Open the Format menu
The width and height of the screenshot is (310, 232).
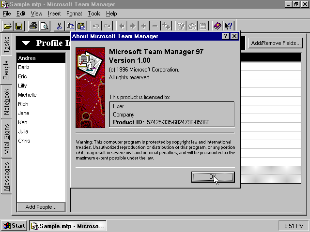pyautogui.click(x=74, y=14)
